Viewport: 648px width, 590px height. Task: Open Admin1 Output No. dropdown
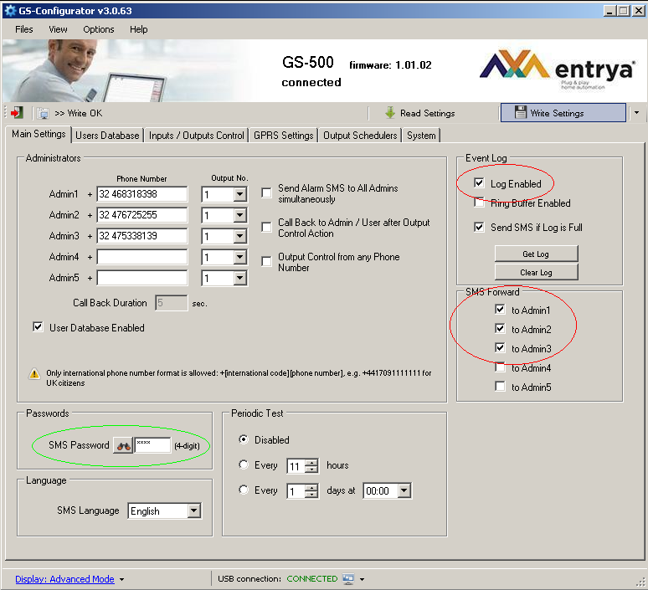239,194
